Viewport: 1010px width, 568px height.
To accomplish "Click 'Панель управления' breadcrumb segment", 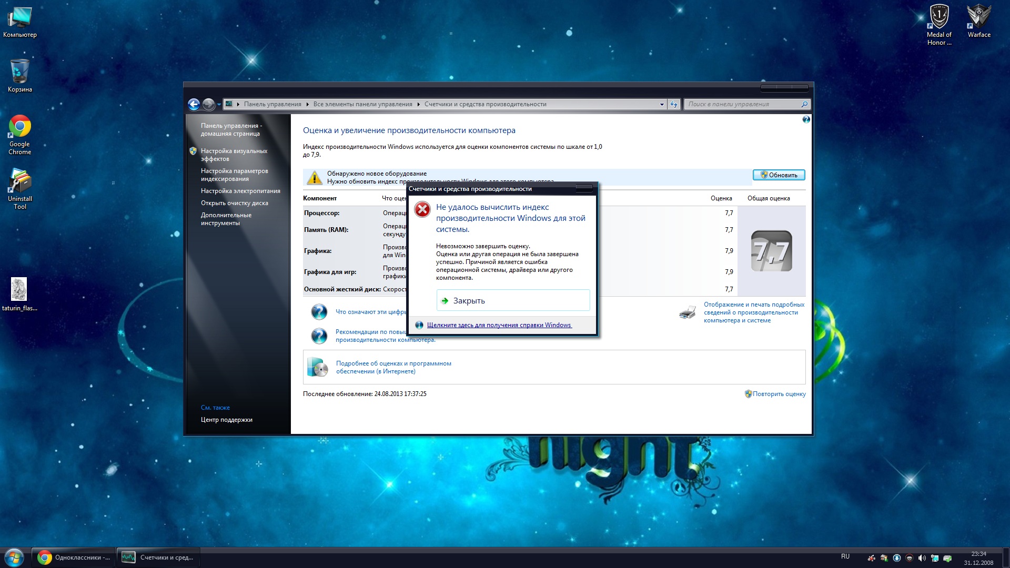I will [272, 104].
